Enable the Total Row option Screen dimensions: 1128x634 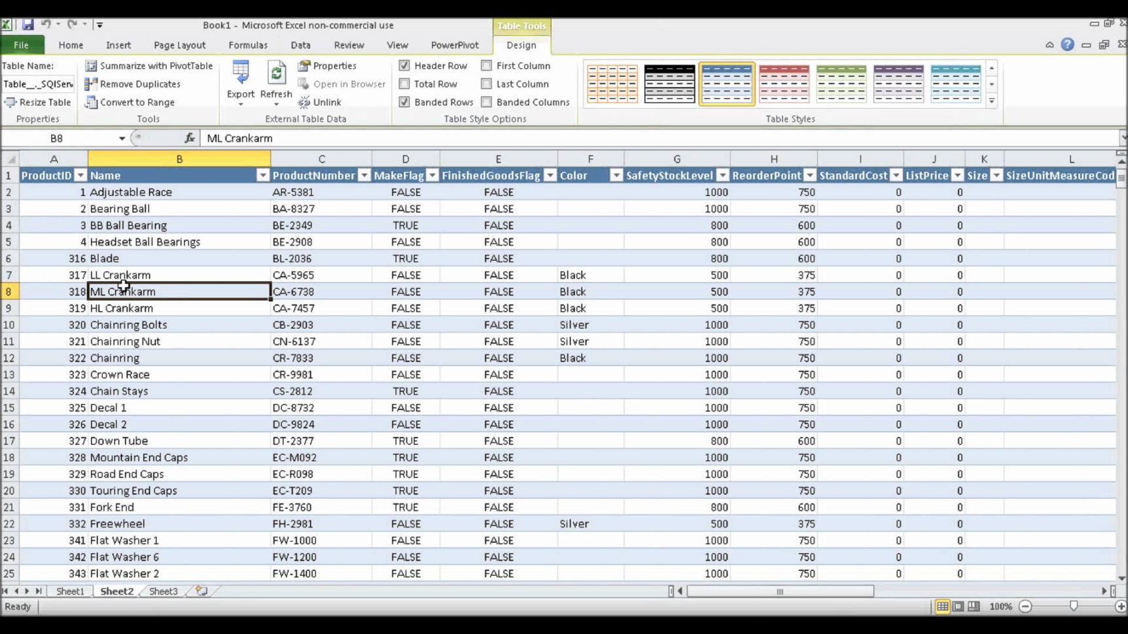coord(404,84)
